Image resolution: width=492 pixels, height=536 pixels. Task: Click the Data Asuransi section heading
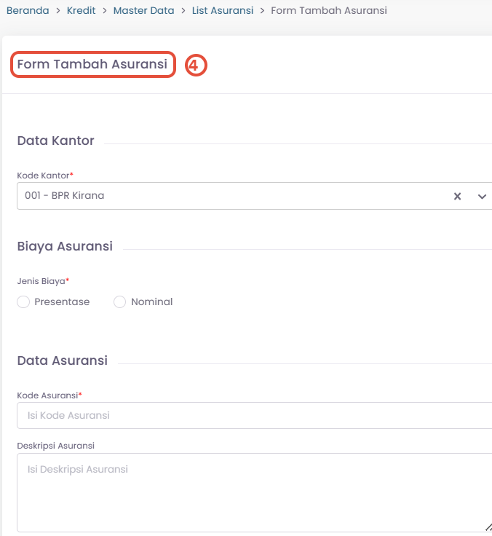point(63,360)
